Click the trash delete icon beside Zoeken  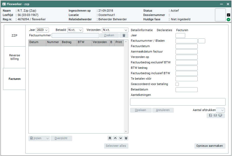click(x=124, y=35)
